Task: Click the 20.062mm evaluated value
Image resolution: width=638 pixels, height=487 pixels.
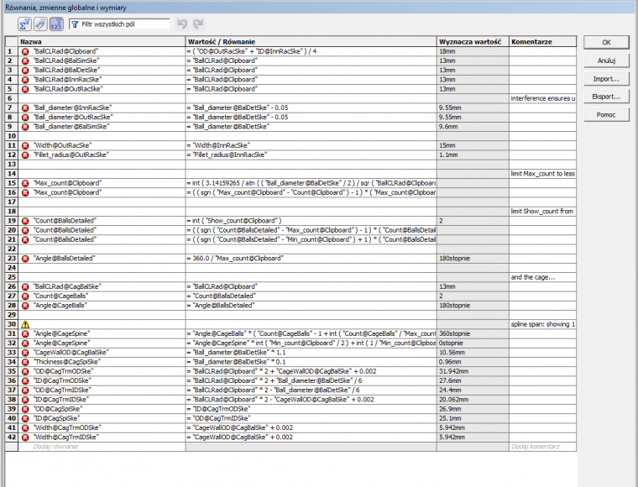Action: coord(453,400)
